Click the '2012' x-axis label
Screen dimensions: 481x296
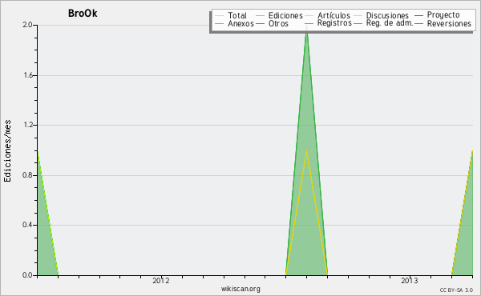coord(161,280)
